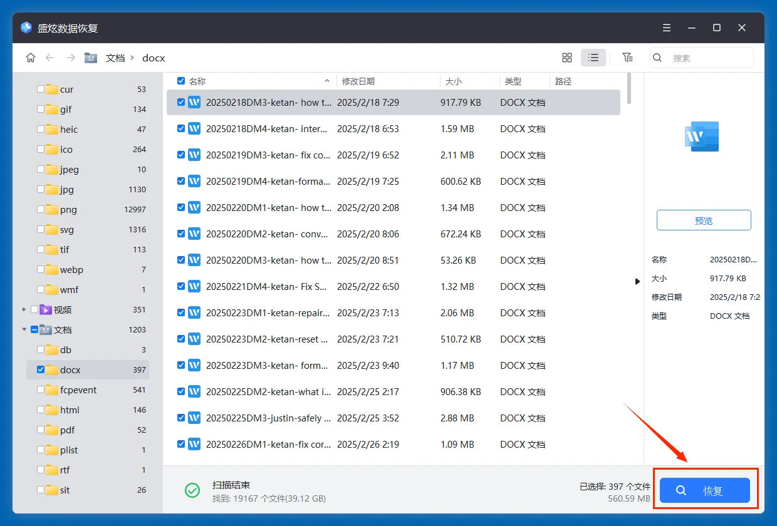This screenshot has width=777, height=526.
Task: Sort by 路径 column
Action: coord(563,81)
